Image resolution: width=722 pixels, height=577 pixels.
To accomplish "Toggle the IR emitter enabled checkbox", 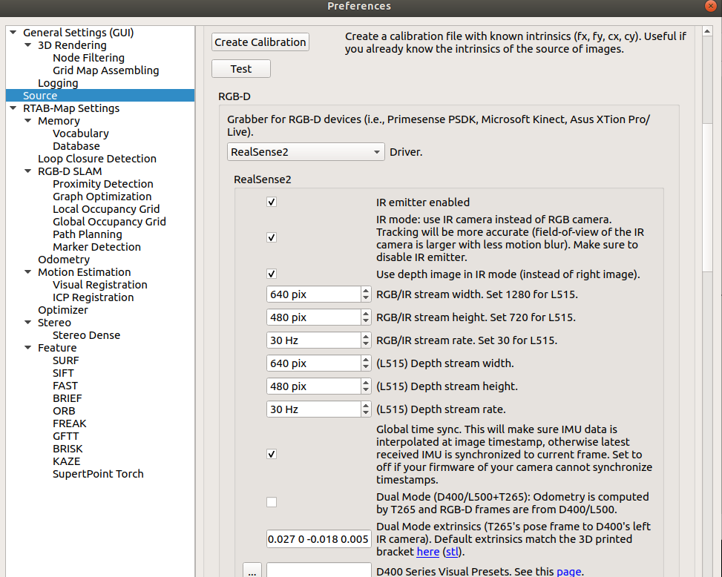I will coord(272,202).
